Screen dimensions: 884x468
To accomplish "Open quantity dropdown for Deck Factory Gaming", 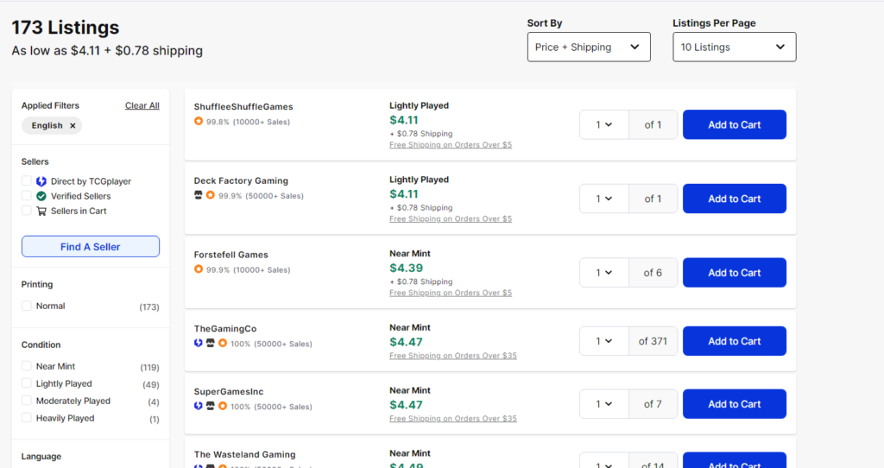I will (603, 199).
